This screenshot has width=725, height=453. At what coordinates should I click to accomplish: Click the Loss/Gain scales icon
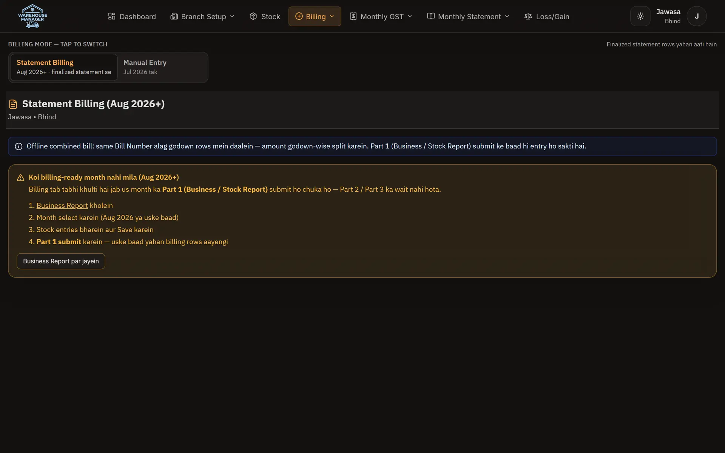(528, 16)
